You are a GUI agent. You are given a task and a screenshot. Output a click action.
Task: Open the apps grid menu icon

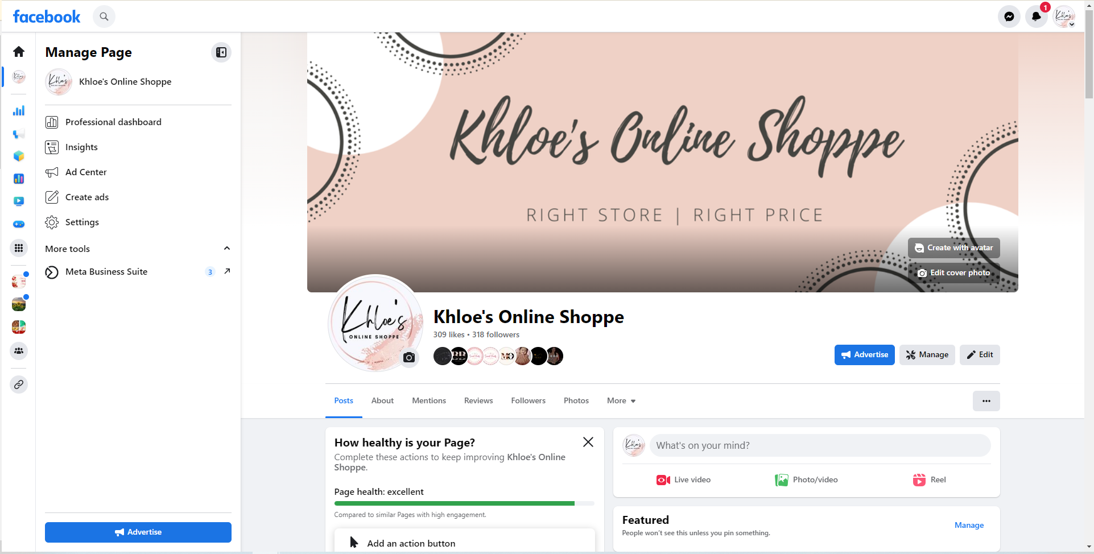(19, 248)
